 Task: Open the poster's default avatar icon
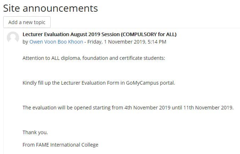pyautogui.click(x=13, y=37)
